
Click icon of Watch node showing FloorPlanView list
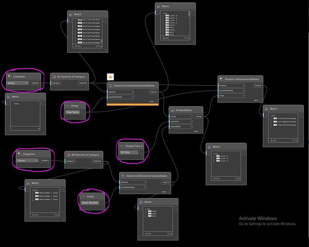(x=266, y=109)
